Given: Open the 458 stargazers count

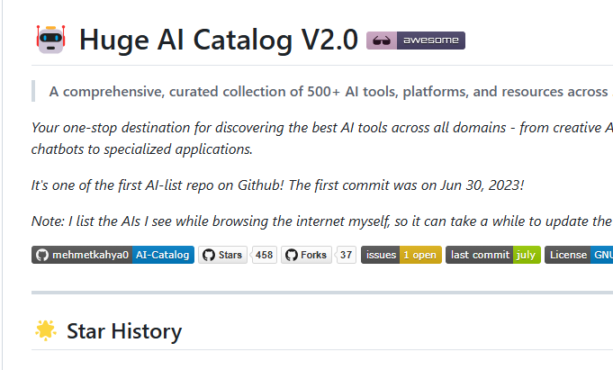Looking at the screenshot, I should click(x=265, y=255).
